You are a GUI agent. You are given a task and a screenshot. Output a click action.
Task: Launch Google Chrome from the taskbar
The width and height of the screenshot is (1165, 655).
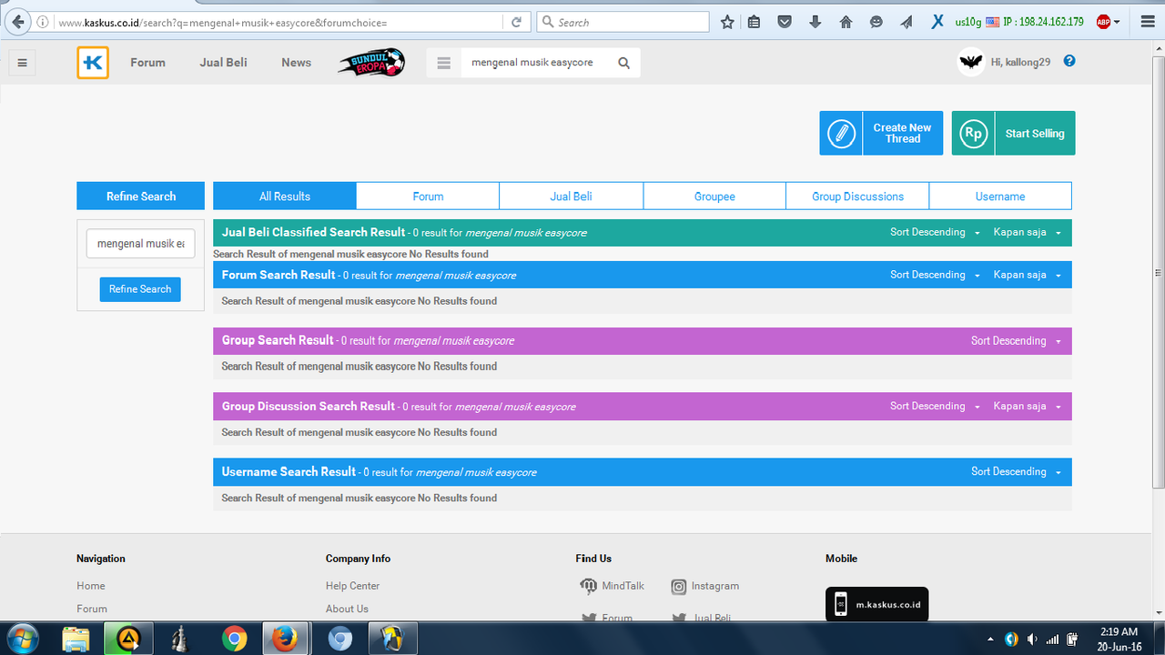click(235, 639)
